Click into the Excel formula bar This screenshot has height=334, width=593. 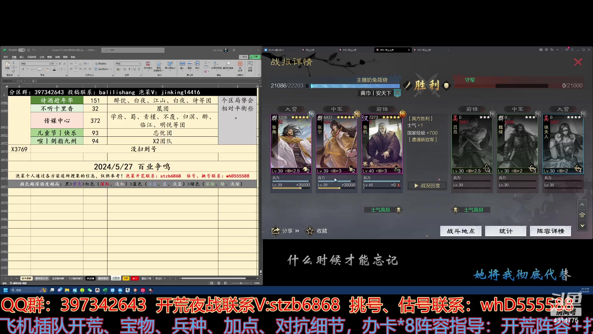[x=148, y=81]
